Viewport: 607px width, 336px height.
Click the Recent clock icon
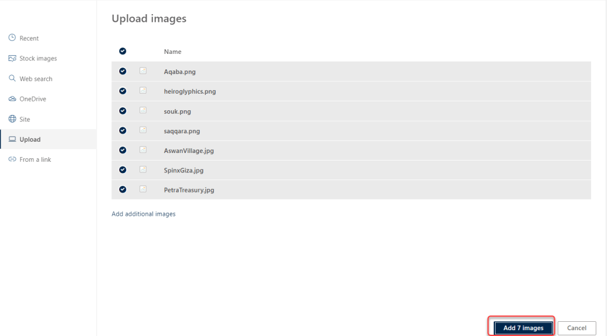12,38
